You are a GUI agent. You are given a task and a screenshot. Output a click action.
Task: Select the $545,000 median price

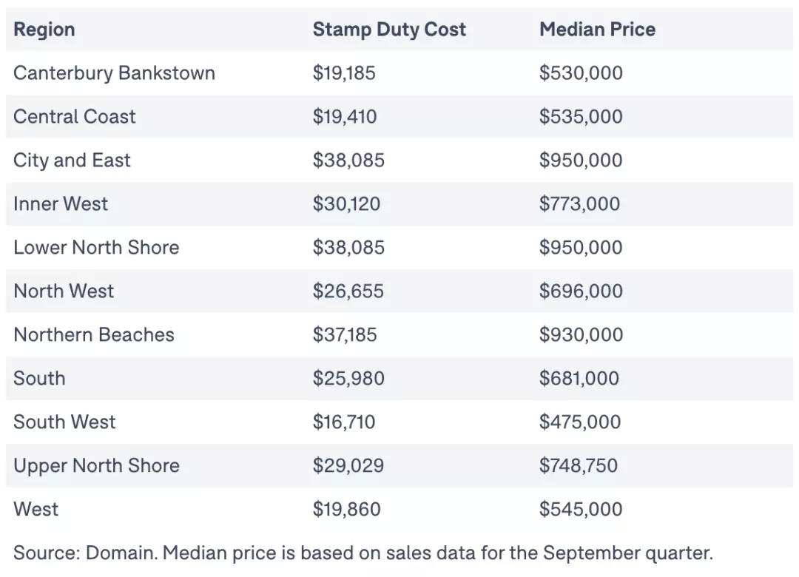point(581,509)
